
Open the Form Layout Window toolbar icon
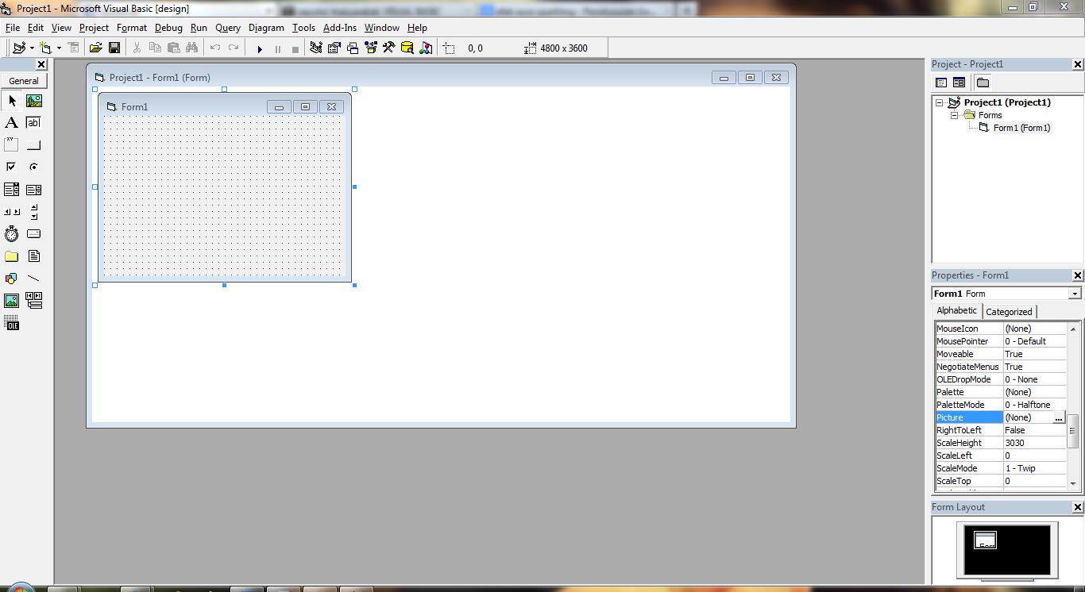pos(353,48)
